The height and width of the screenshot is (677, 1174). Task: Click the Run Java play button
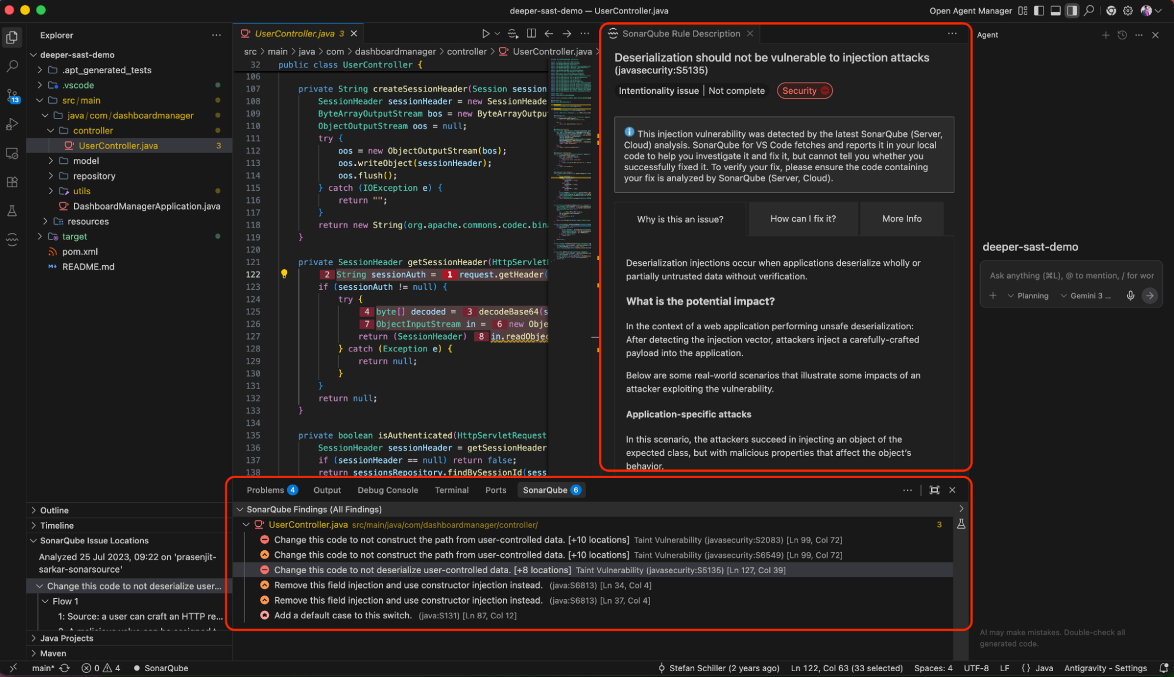coord(485,34)
